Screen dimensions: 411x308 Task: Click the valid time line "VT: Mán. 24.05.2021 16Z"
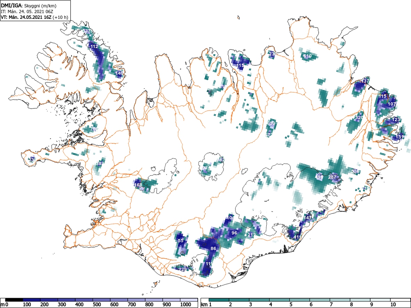click(26, 17)
